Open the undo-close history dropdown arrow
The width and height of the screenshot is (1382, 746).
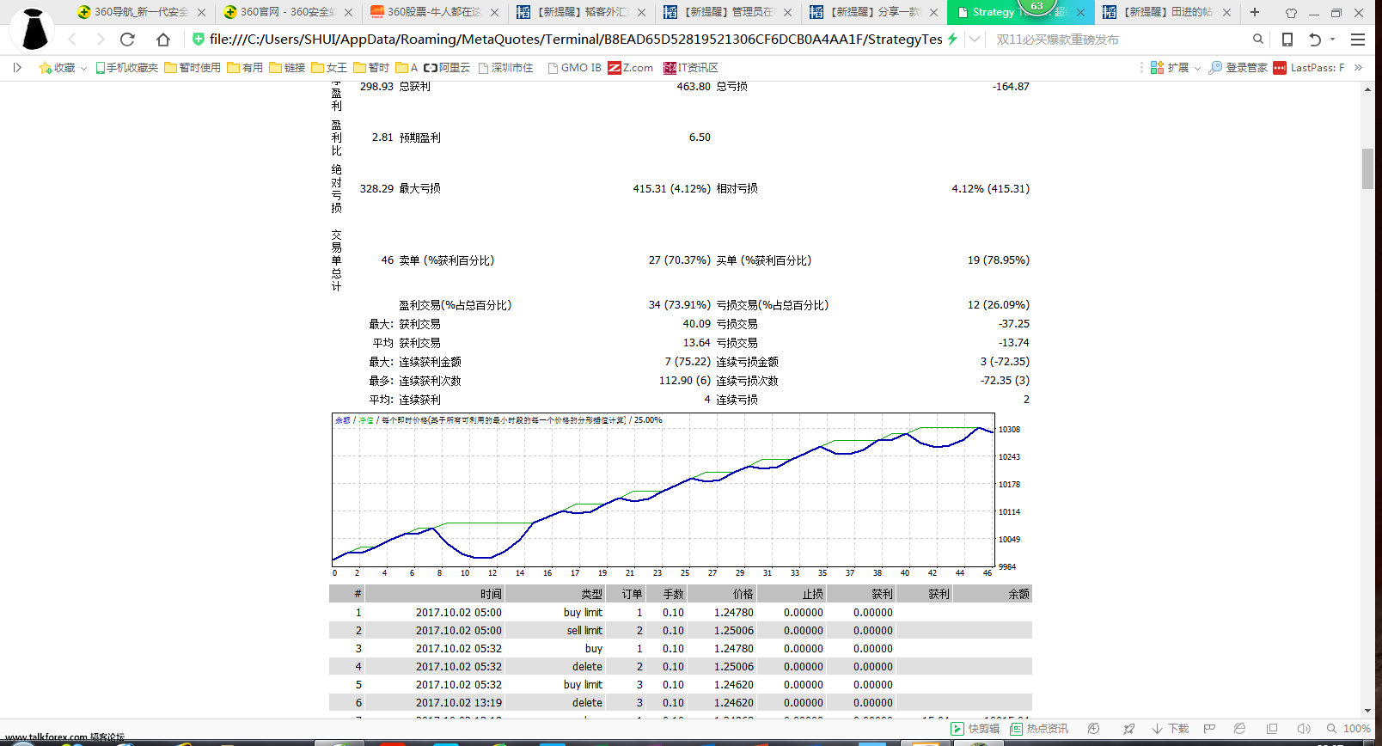[1333, 40]
